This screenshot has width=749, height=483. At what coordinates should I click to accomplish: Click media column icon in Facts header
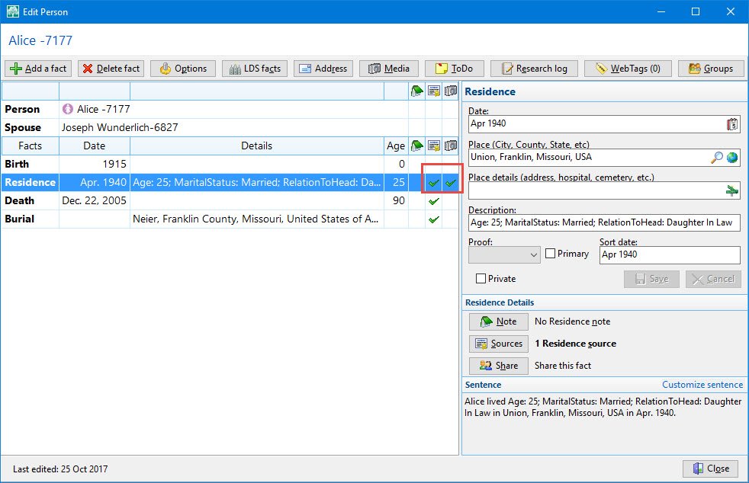click(451, 146)
